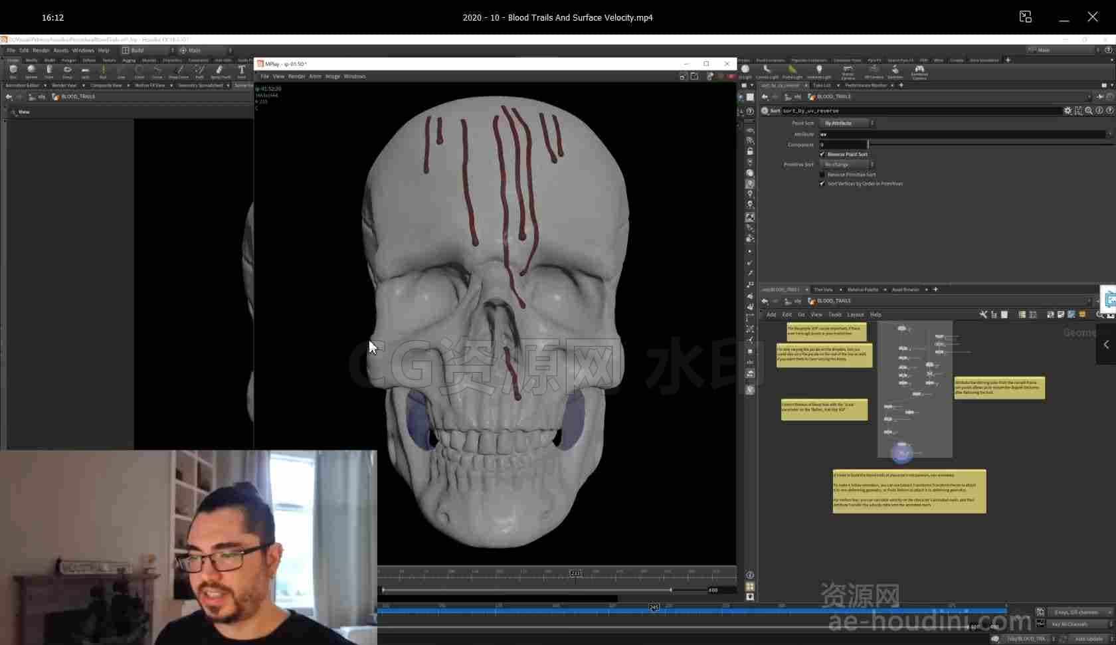
Task: Search parameters with the magnifier icon
Action: (1089, 111)
